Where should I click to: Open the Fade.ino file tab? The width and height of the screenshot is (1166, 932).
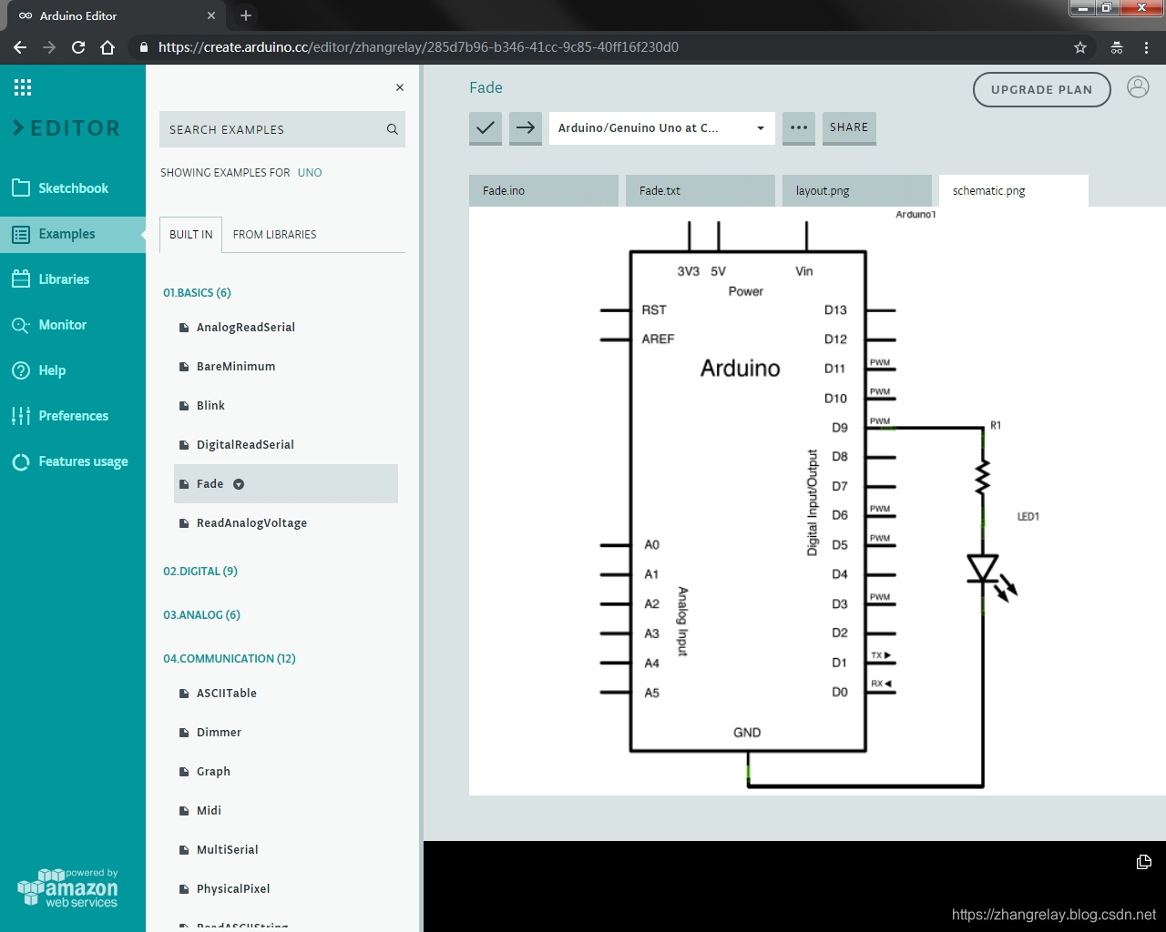pos(544,190)
